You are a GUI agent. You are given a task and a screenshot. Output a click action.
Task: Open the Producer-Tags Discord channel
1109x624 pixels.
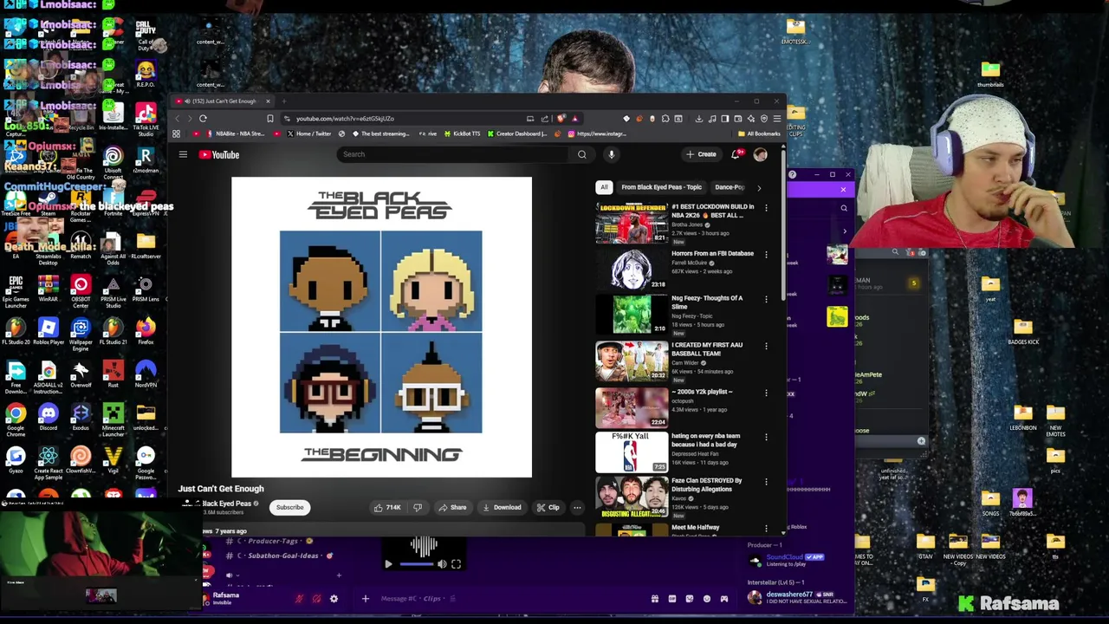tap(269, 541)
